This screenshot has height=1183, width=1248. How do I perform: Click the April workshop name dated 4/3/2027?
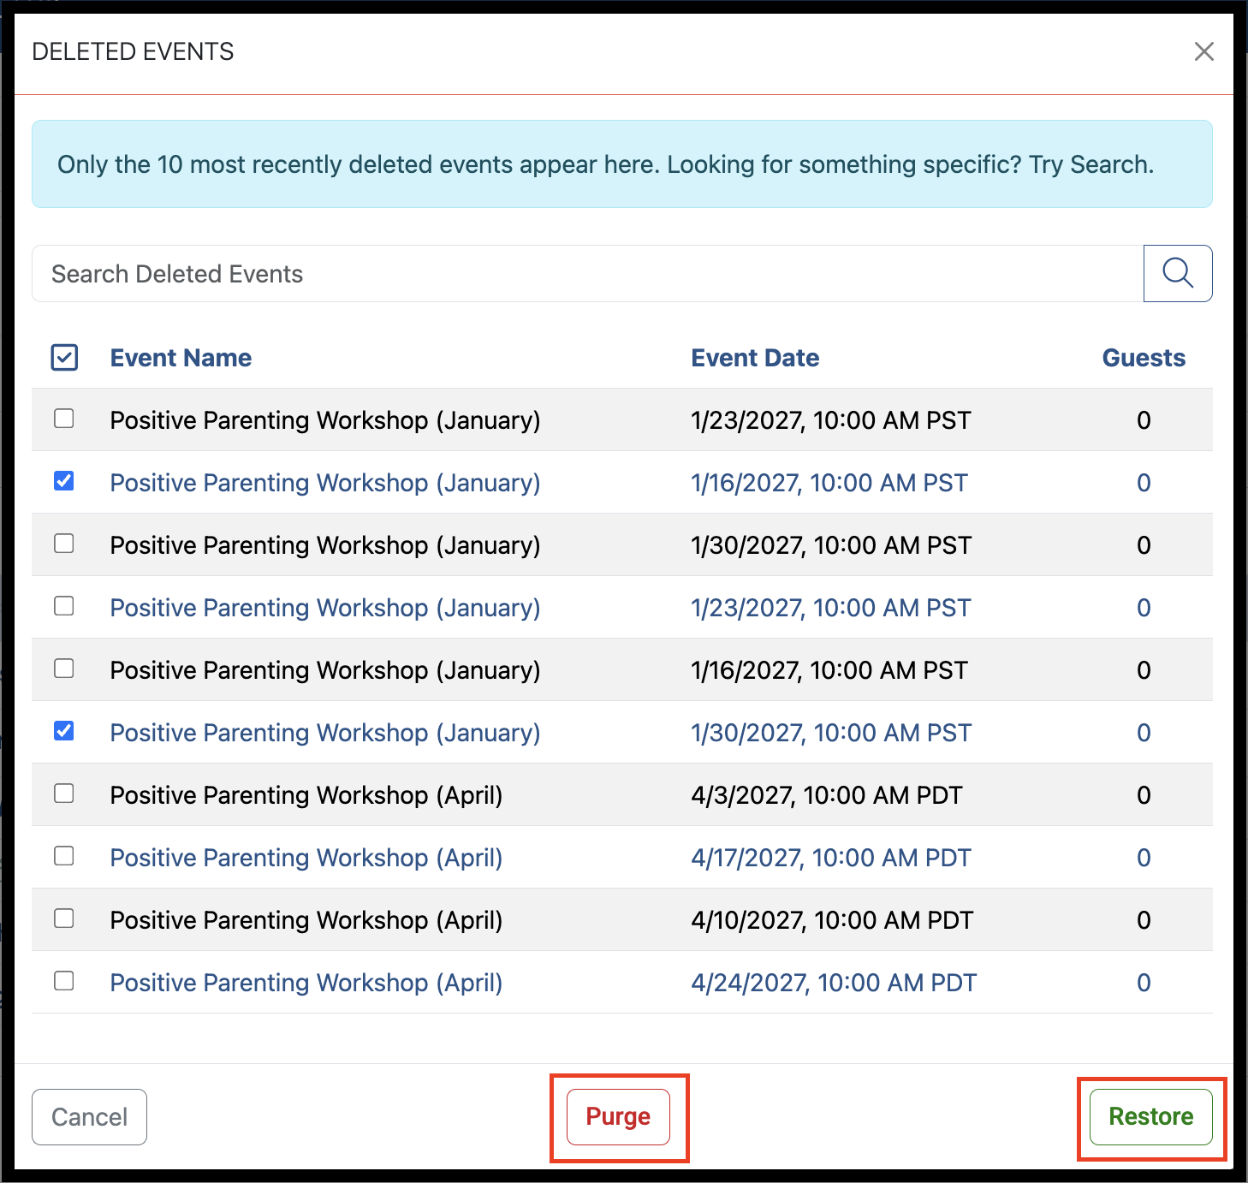click(306, 795)
